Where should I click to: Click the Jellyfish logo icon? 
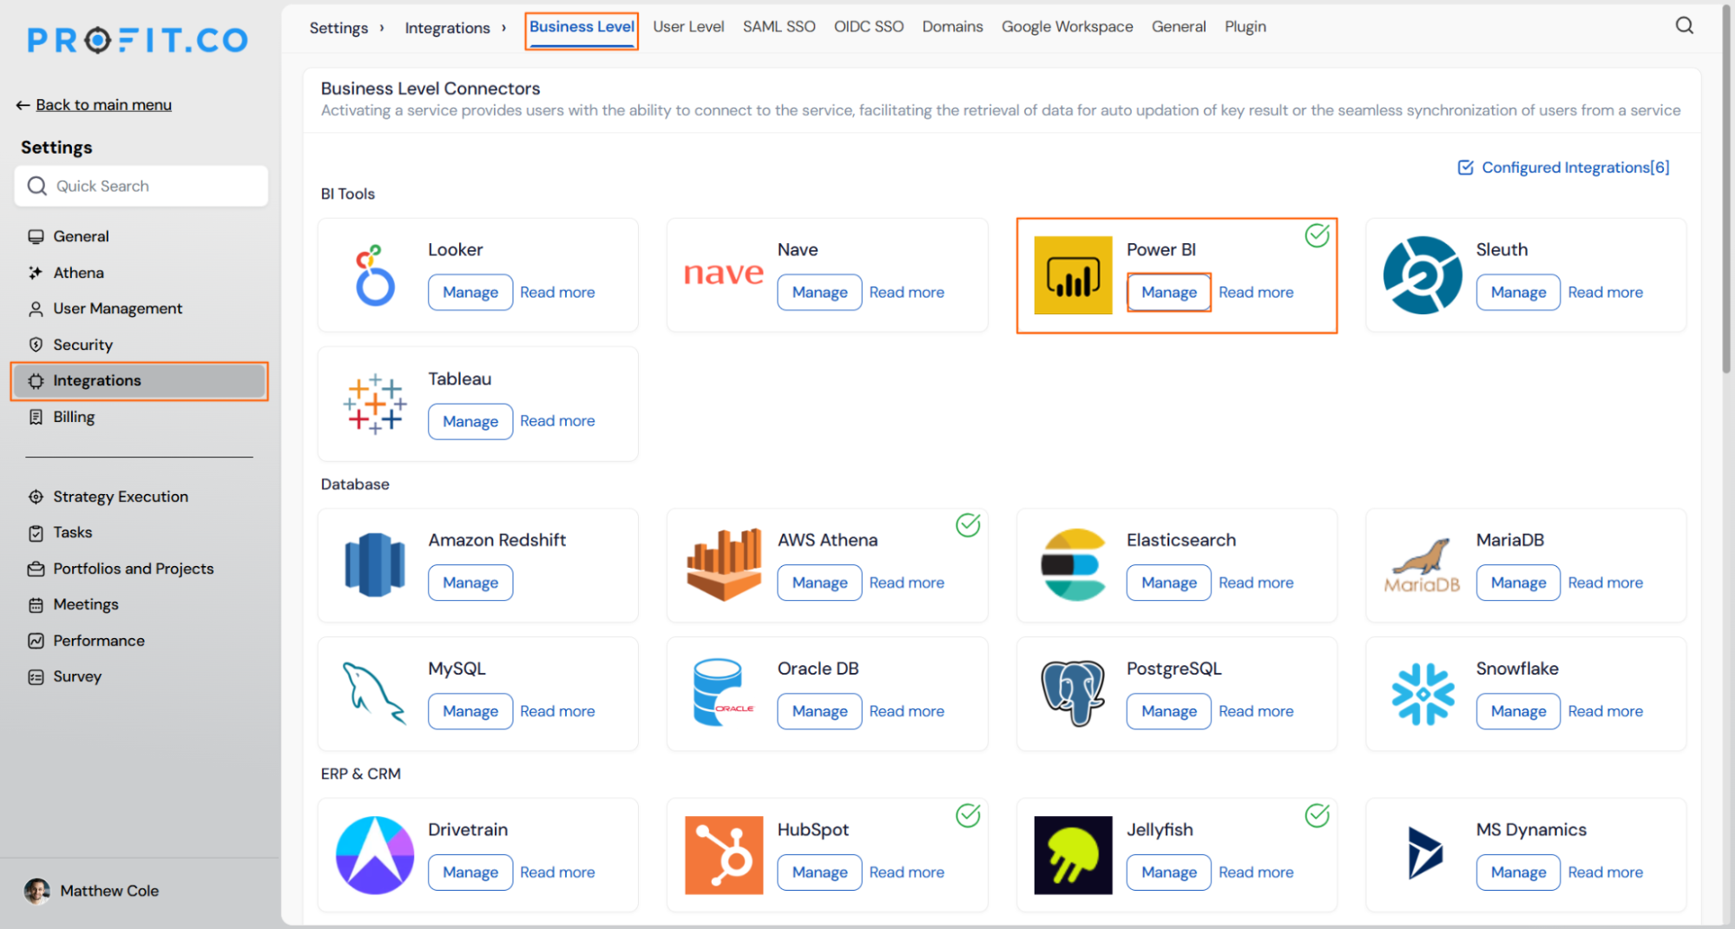(1073, 855)
